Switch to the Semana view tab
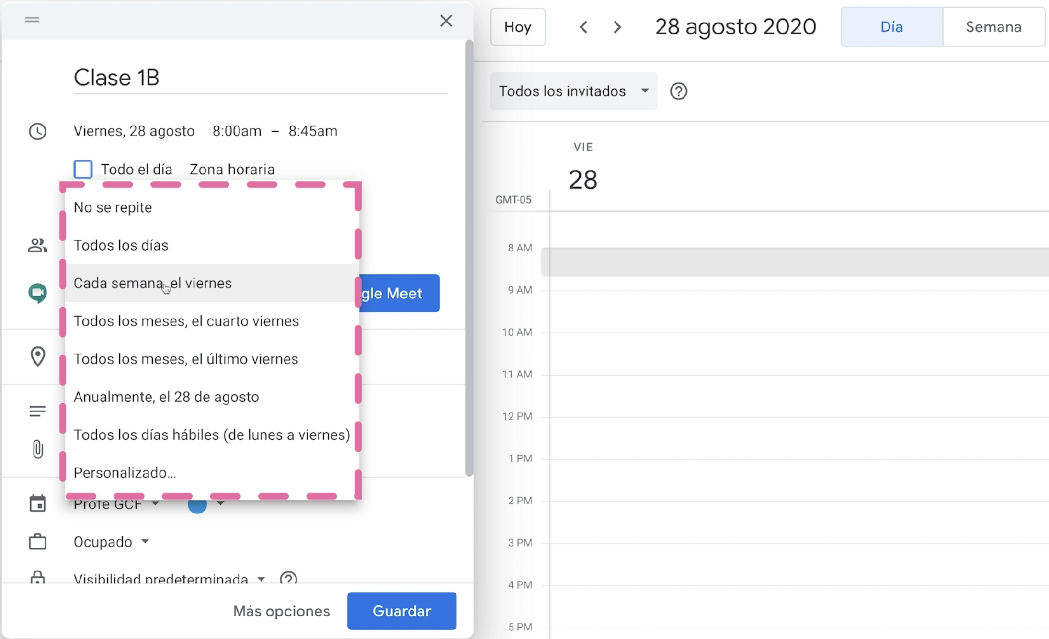 tap(993, 27)
